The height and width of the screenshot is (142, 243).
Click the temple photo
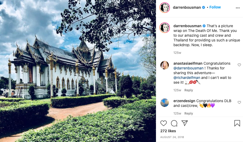pos(78,71)
